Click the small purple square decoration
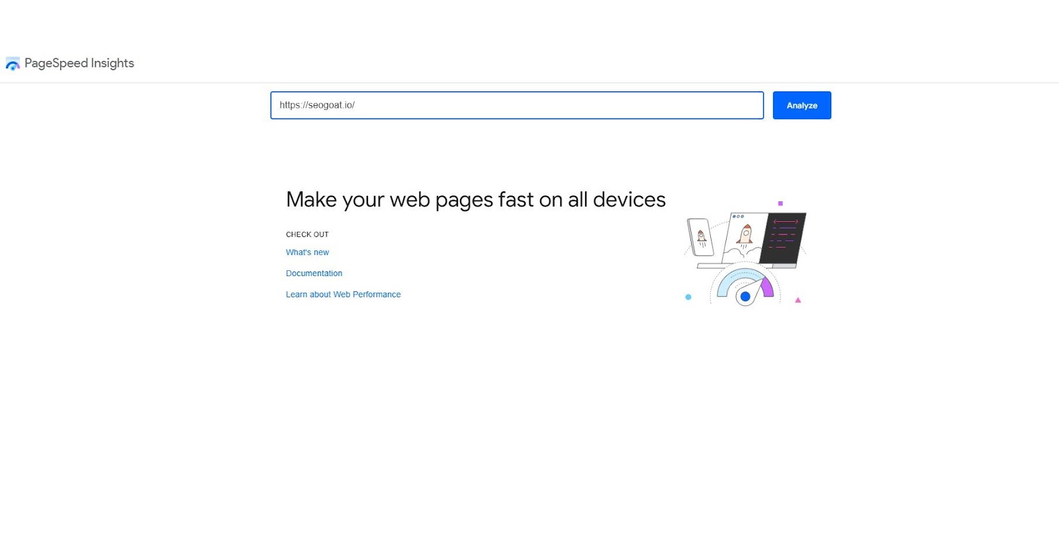 tap(780, 203)
